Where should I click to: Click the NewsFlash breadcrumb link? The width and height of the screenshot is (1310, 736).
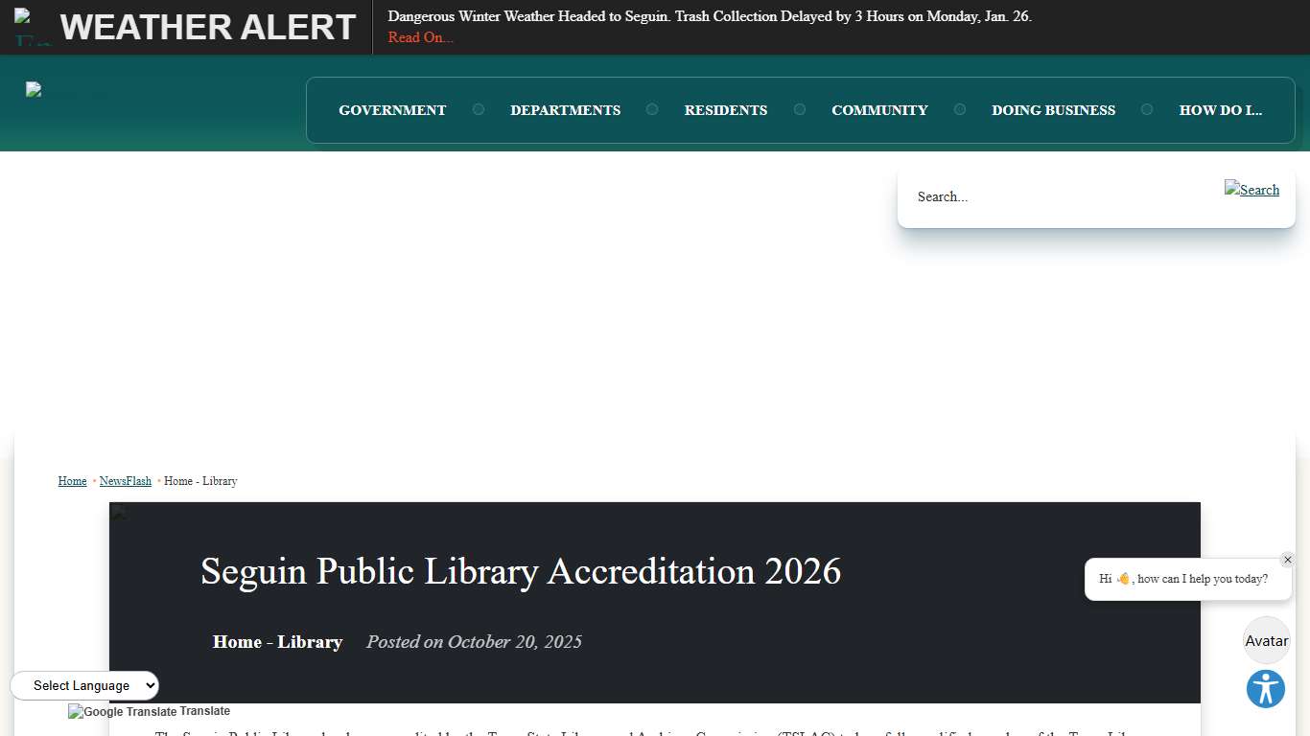(x=125, y=480)
